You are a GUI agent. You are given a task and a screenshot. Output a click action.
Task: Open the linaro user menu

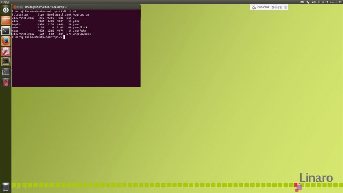point(331,2)
